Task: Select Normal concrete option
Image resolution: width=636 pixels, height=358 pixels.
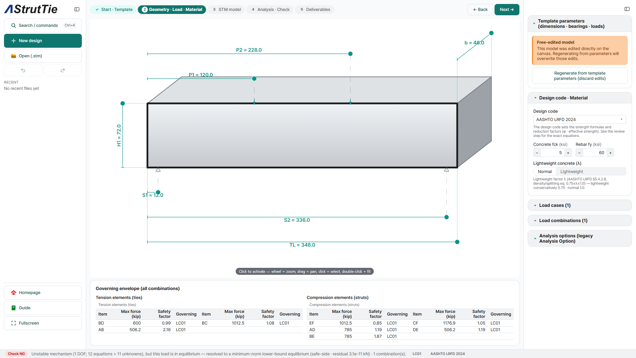Action: 545,172
